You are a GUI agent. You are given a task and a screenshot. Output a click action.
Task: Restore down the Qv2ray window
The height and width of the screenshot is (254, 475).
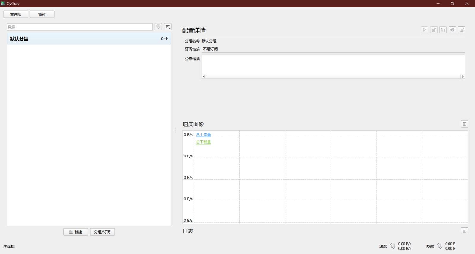[x=452, y=4]
